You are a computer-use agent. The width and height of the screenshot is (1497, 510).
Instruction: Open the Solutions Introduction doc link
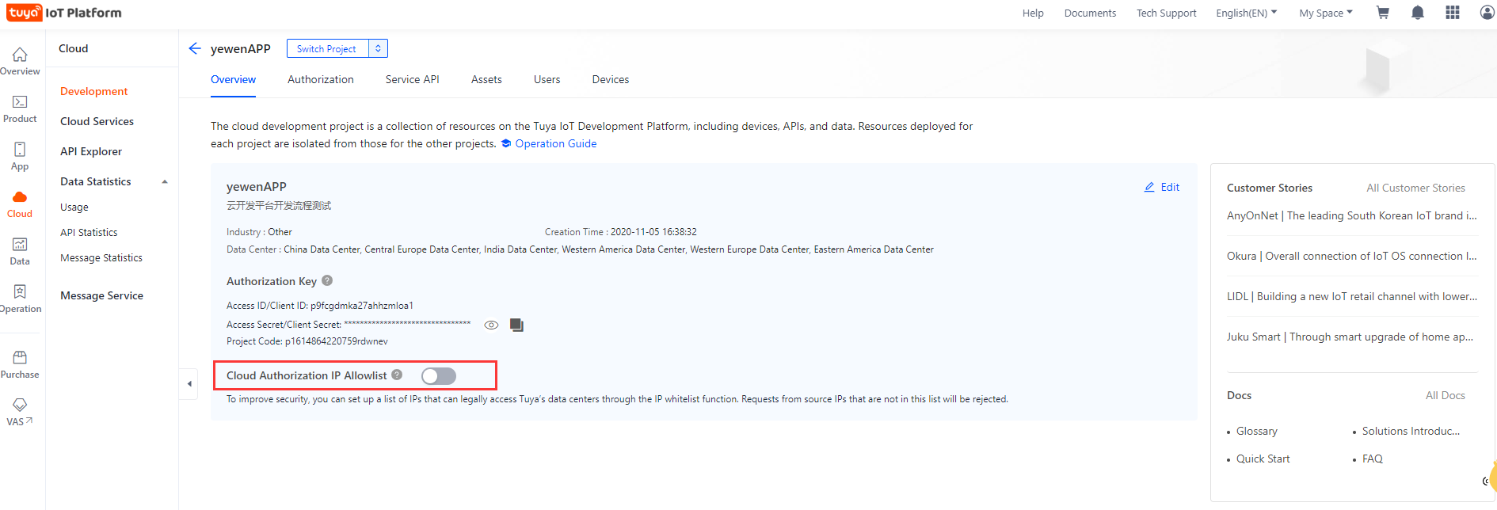pyautogui.click(x=1411, y=431)
